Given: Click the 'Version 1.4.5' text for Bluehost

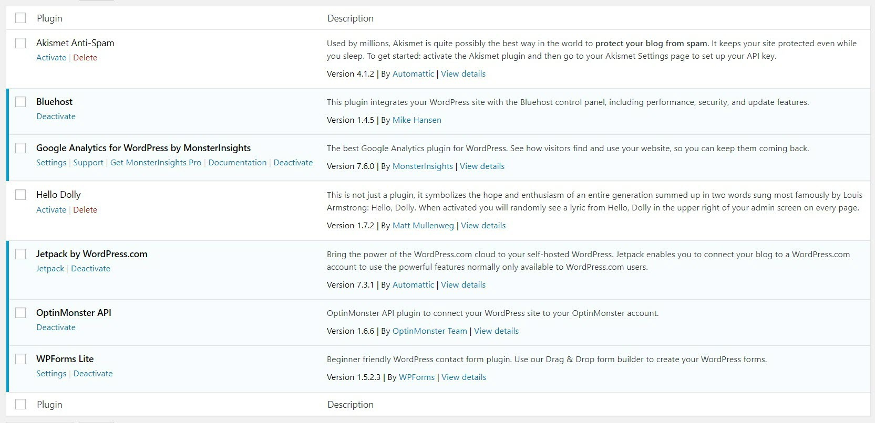Looking at the screenshot, I should pyautogui.click(x=350, y=120).
